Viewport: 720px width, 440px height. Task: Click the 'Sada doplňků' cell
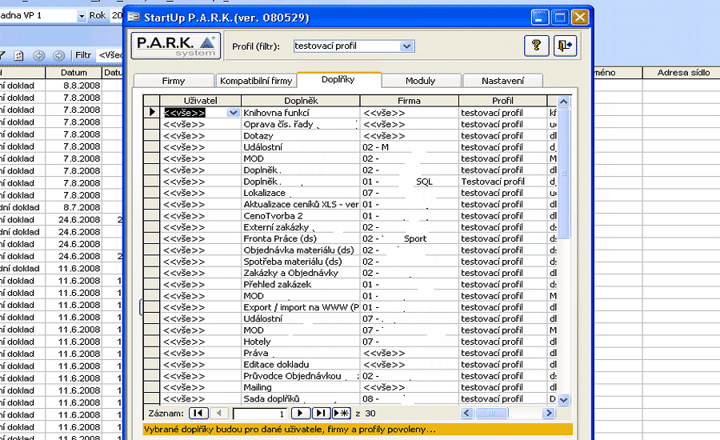click(301, 398)
